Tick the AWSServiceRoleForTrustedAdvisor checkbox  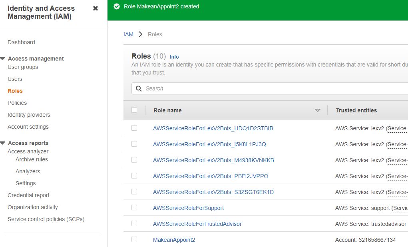[134, 223]
